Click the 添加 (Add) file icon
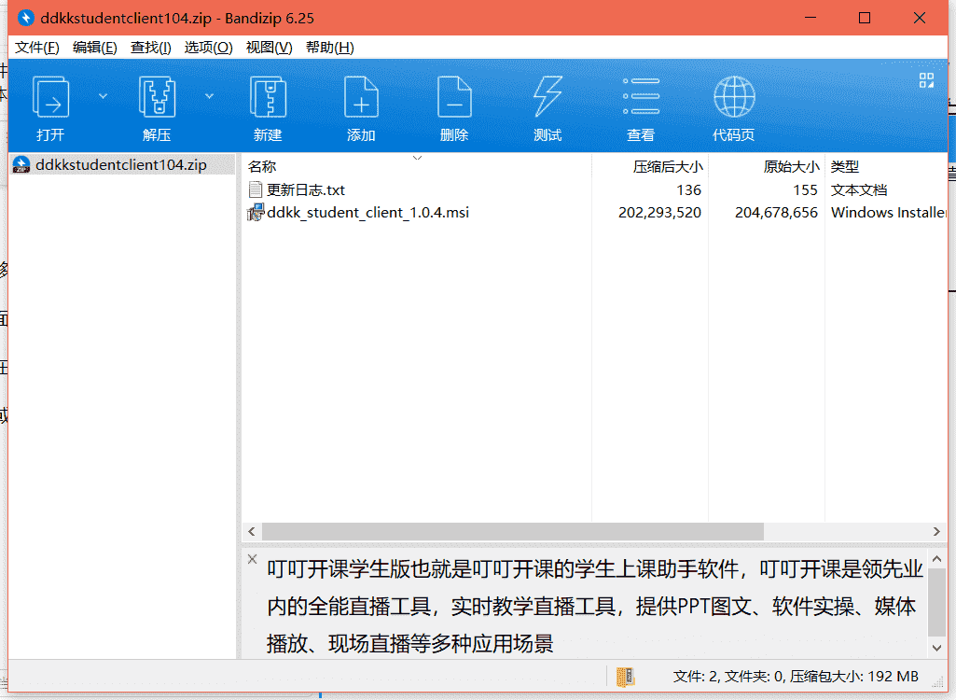956x700 pixels. point(361,98)
